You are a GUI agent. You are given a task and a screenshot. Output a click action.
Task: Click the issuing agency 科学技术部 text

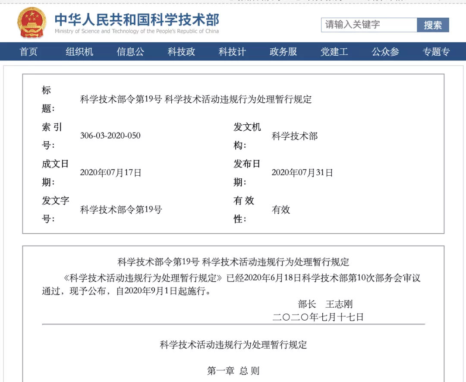click(x=293, y=136)
